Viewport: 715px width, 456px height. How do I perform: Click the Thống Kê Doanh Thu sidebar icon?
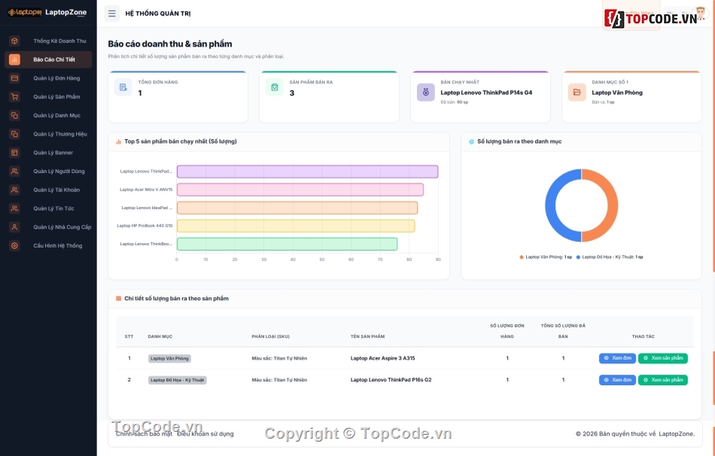[14, 41]
